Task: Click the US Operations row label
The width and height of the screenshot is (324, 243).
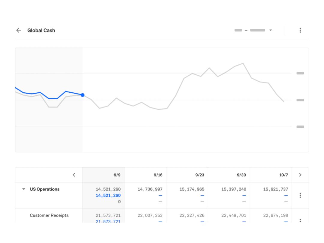Action: pyautogui.click(x=45, y=189)
